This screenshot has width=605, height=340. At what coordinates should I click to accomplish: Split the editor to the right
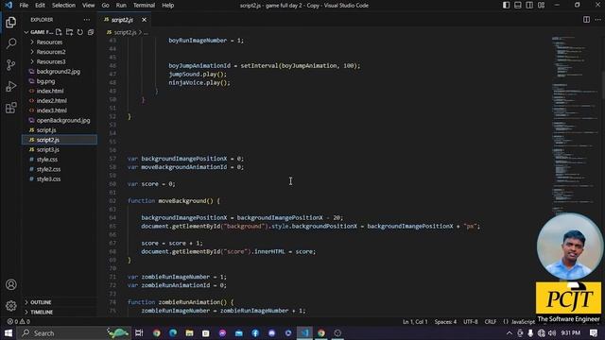586,20
